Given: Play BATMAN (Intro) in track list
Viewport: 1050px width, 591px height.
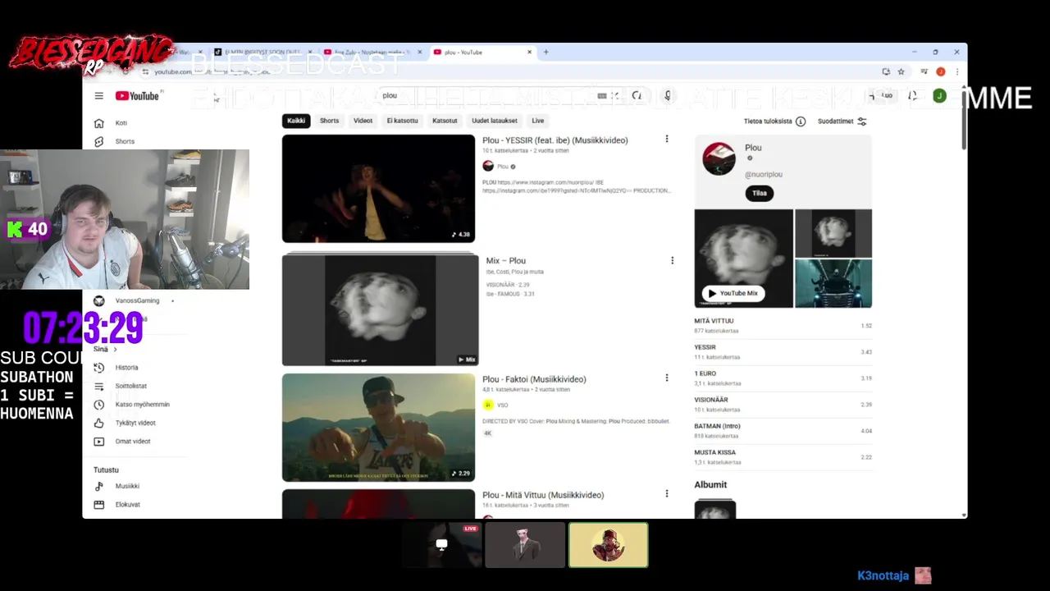Looking at the screenshot, I should coord(783,431).
